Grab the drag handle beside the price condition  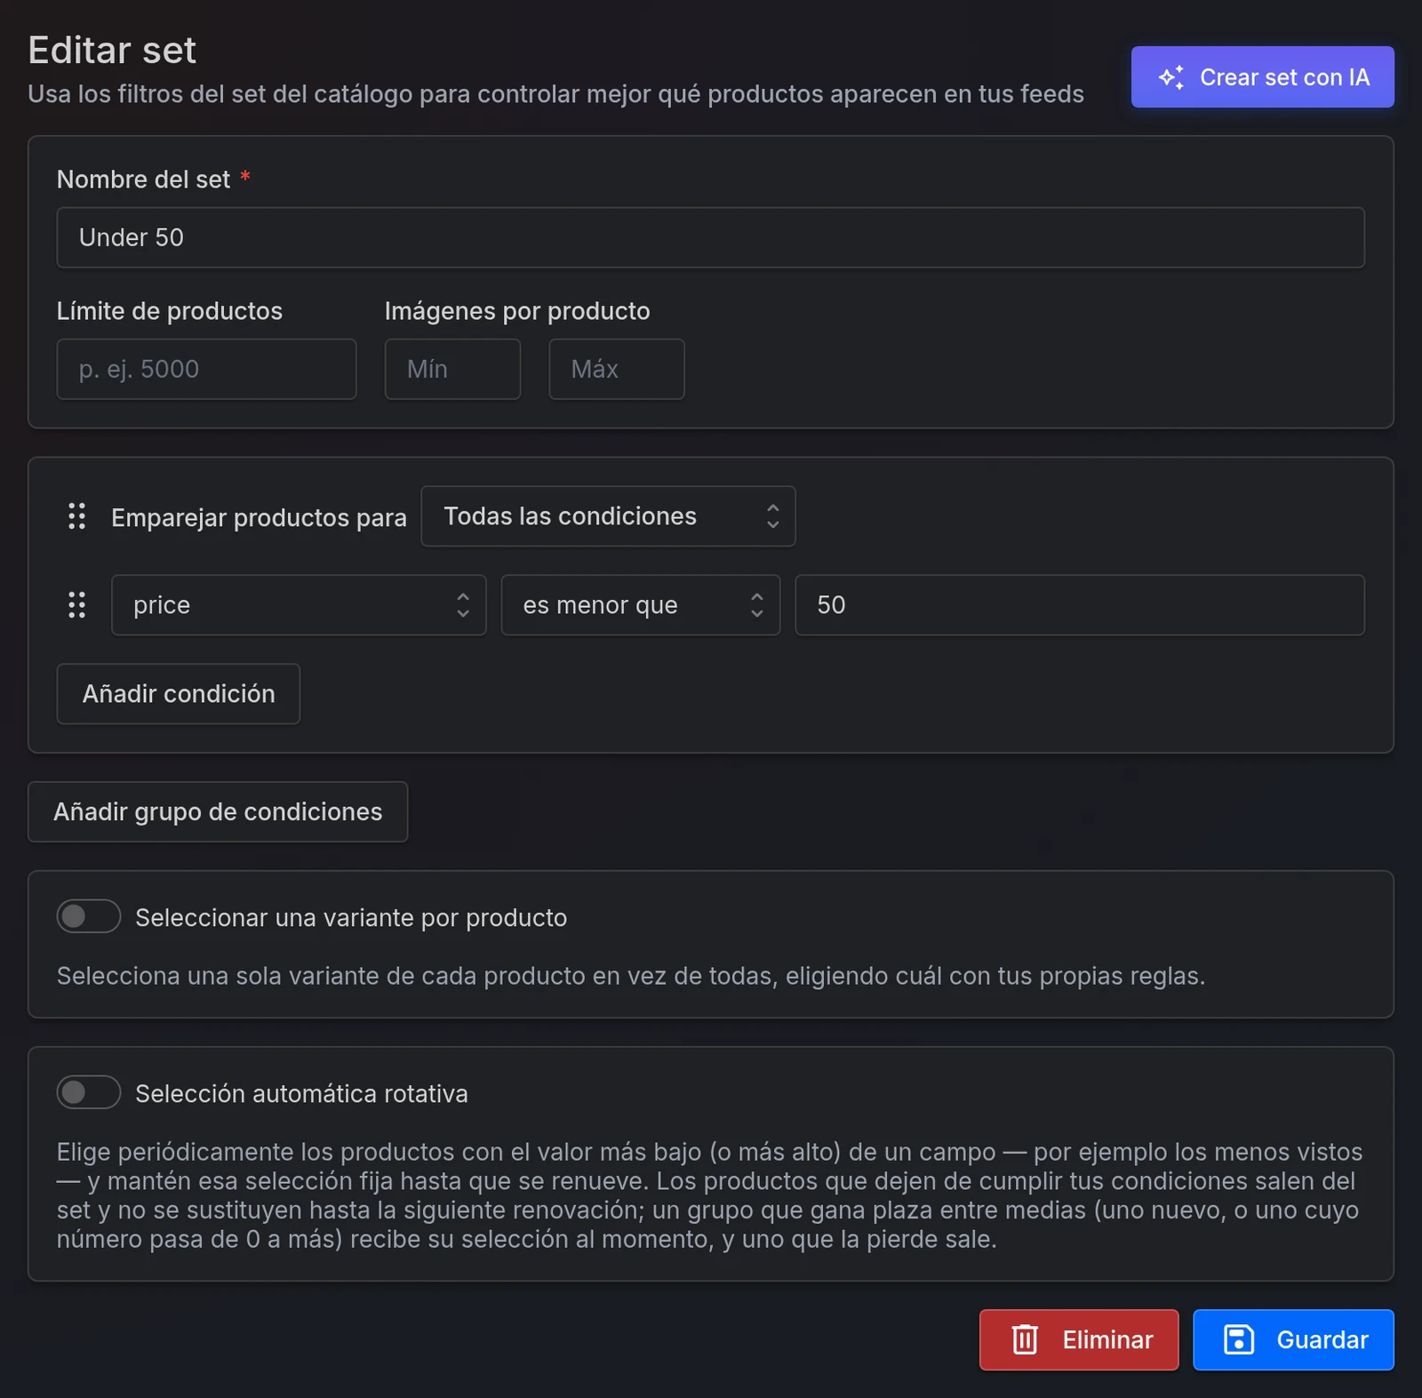tap(77, 605)
